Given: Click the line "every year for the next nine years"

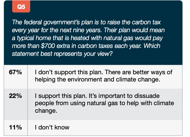Looking at the screenshot, I should (57, 30).
